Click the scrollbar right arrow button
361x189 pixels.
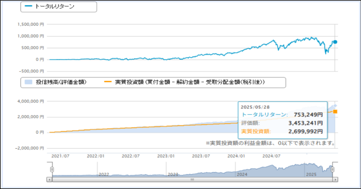[x=336, y=180]
